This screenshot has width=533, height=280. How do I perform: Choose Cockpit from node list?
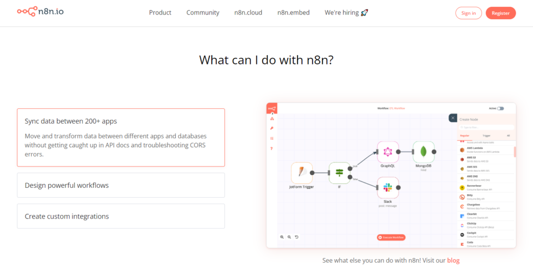click(486, 235)
